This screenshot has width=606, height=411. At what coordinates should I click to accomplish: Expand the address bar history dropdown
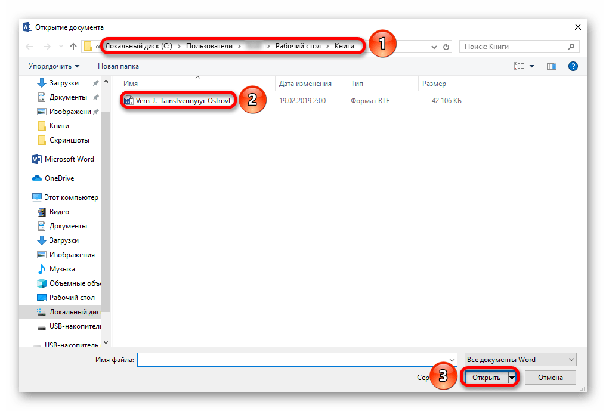(434, 47)
